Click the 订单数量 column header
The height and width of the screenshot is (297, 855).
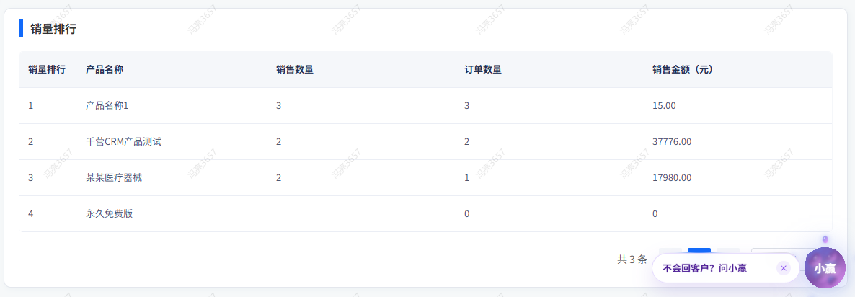(x=483, y=70)
